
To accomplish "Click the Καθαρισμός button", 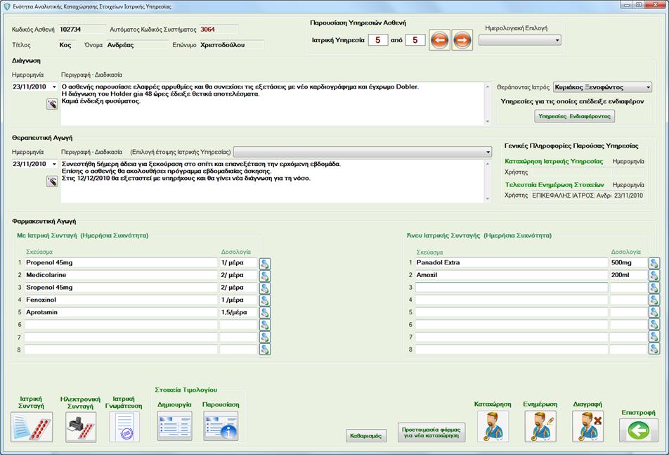I will click(366, 436).
